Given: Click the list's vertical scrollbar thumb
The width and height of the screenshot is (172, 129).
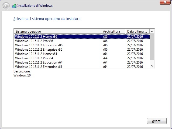Looking at the screenshot, I should click(152, 47).
